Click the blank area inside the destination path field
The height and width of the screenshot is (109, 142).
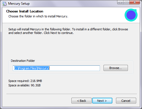[x=75, y=68]
